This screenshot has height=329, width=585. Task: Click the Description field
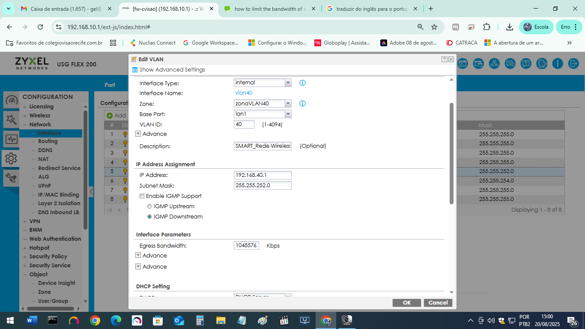tap(263, 146)
